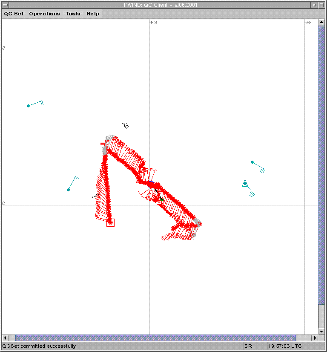This screenshot has width=327, height=352.
Task: Open the Help menu
Action: tap(92, 14)
